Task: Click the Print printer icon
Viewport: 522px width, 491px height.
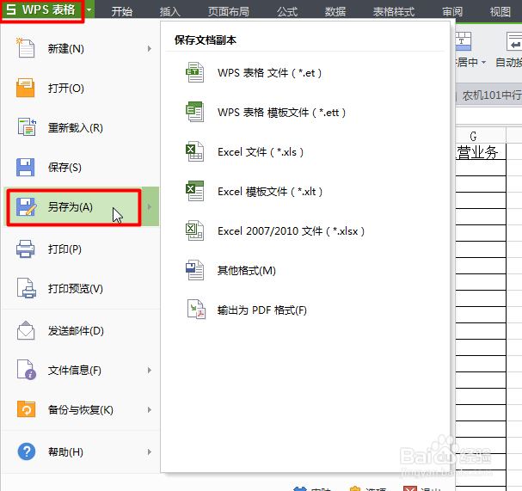Action: (25, 249)
